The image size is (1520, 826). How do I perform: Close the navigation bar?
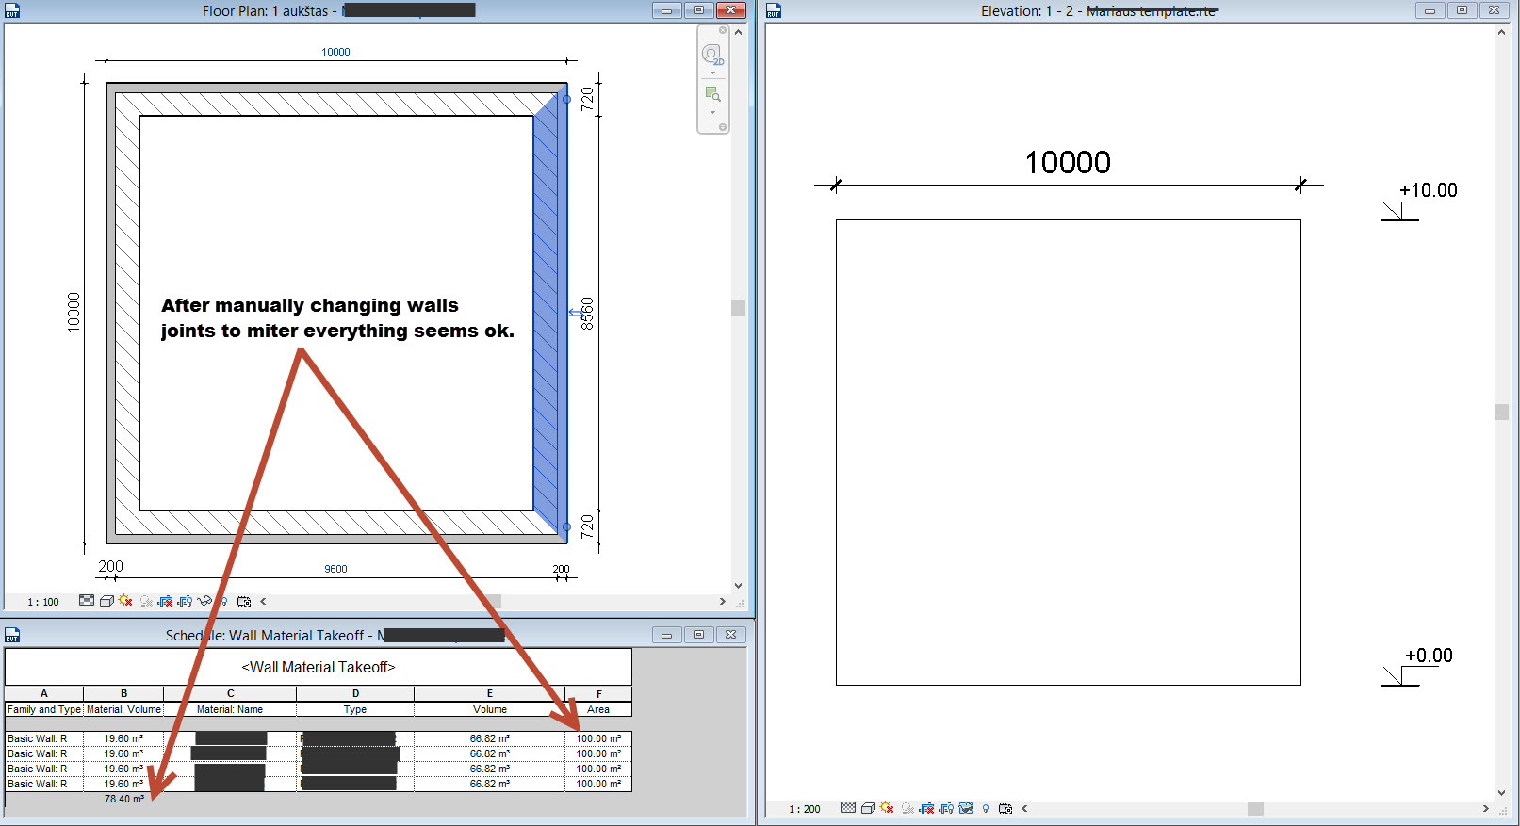[723, 30]
